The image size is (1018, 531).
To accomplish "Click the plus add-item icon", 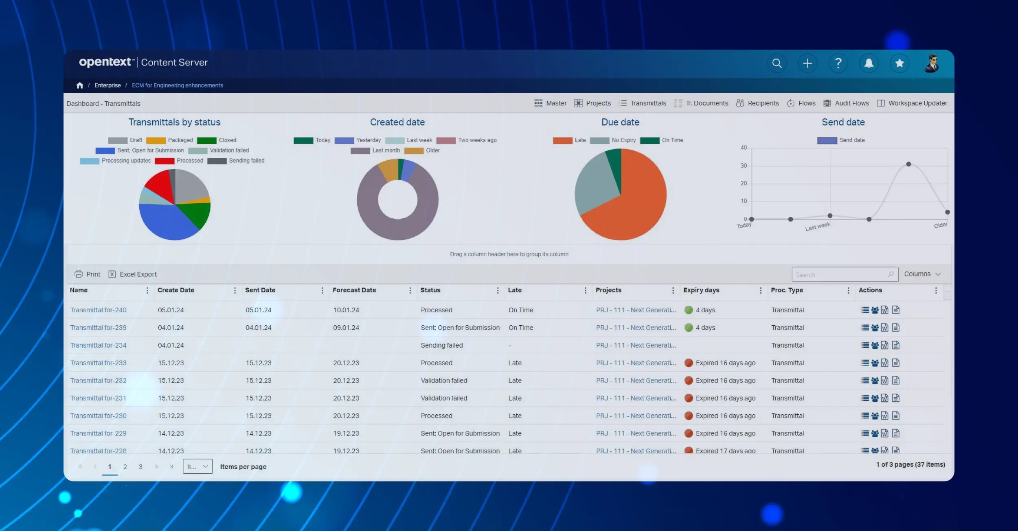I will click(807, 63).
